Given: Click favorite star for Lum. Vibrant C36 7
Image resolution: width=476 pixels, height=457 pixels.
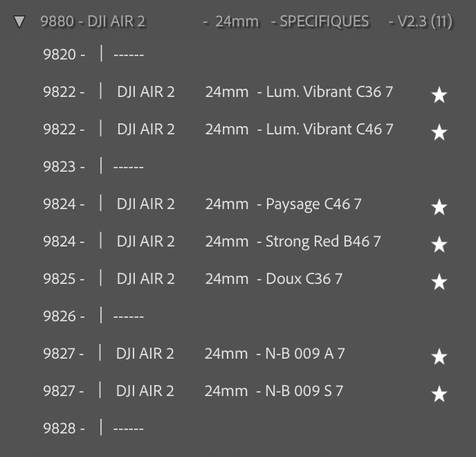Looking at the screenshot, I should (439, 96).
